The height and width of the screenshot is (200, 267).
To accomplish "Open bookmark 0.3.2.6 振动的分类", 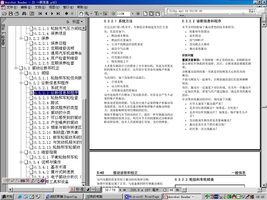I will tap(52, 113).
